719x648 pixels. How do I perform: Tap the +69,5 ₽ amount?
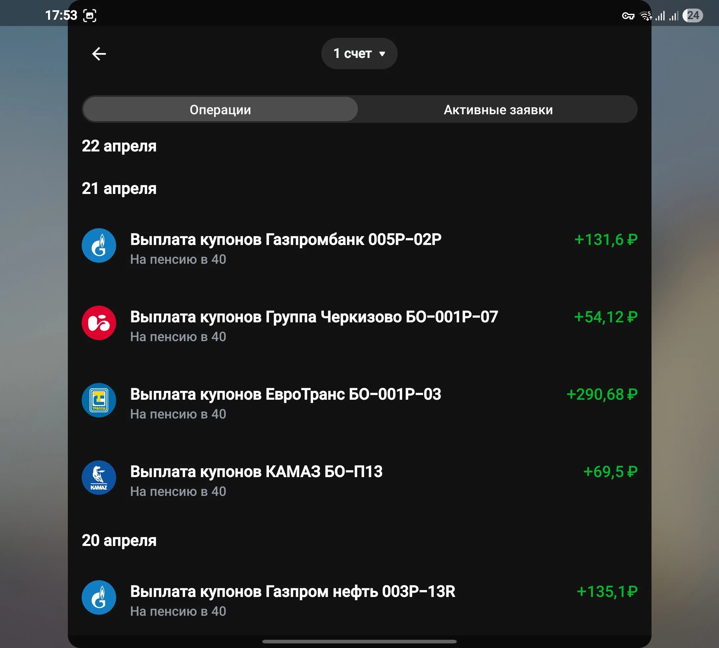pos(610,472)
